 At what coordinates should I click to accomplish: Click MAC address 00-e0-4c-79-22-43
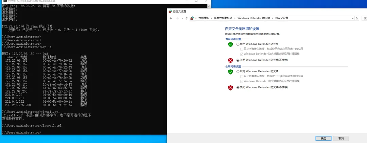point(57,67)
